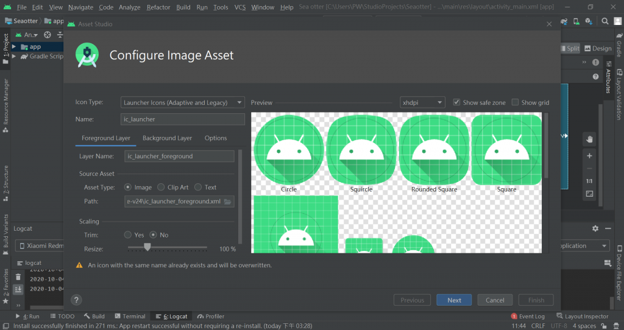Switch to Options tab
This screenshot has height=330, width=624.
(216, 138)
